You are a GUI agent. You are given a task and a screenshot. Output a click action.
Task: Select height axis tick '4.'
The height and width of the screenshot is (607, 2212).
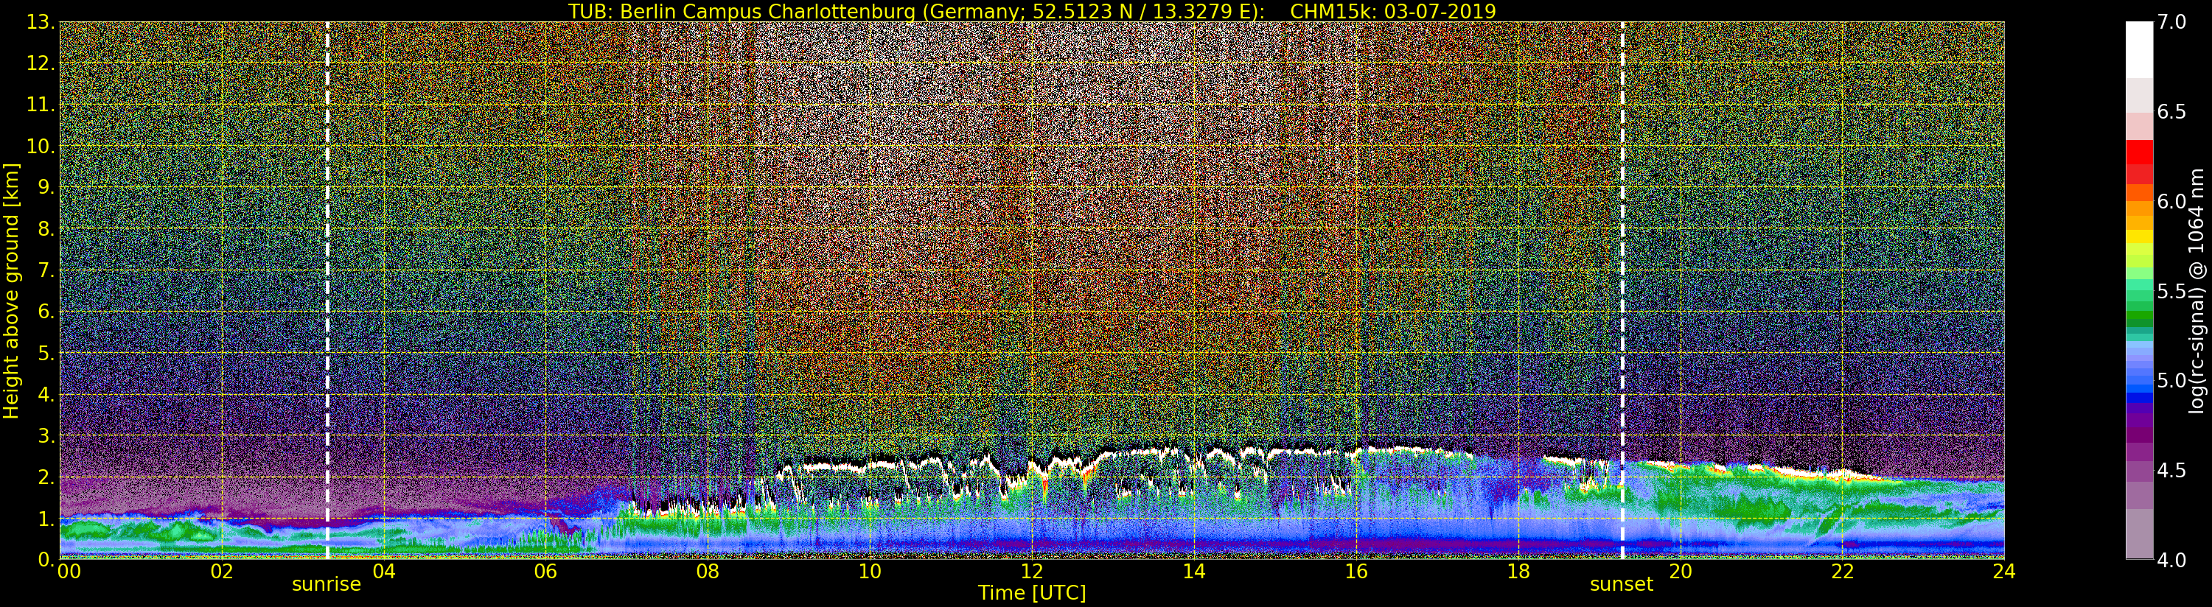point(46,394)
